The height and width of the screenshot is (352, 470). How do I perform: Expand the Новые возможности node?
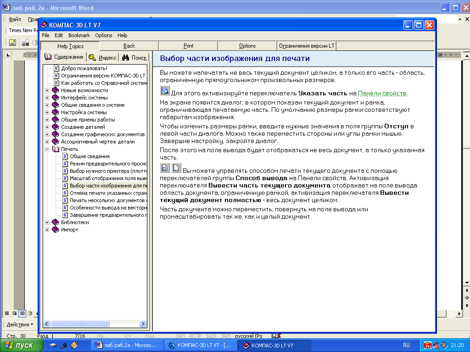point(47,90)
